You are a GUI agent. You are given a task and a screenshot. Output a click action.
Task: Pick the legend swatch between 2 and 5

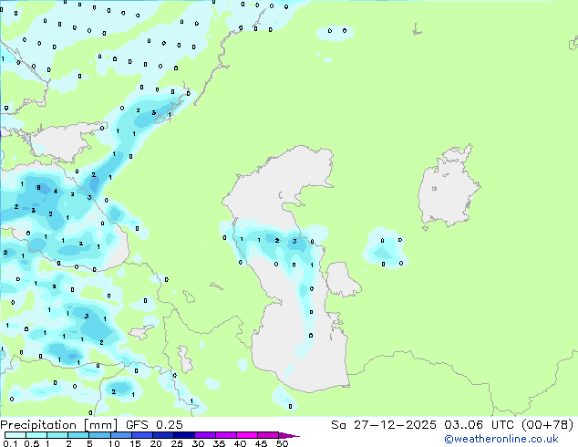78,435
